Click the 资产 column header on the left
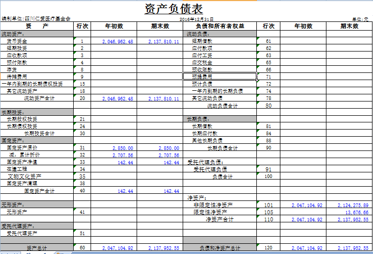The width and height of the screenshot is (373, 254). pyautogui.click(x=37, y=26)
